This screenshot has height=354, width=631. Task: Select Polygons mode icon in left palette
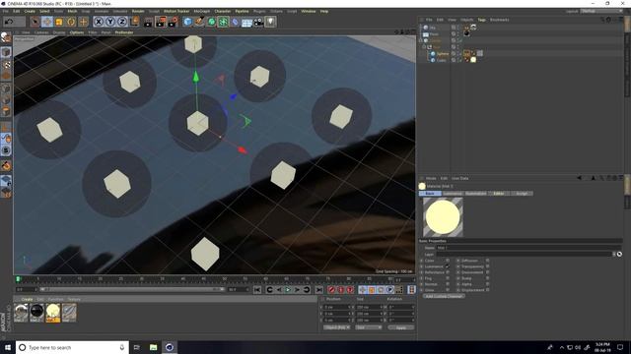[x=6, y=111]
